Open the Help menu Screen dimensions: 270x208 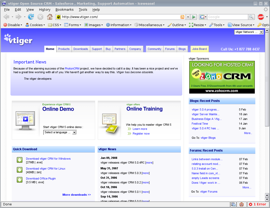[x=96, y=10]
